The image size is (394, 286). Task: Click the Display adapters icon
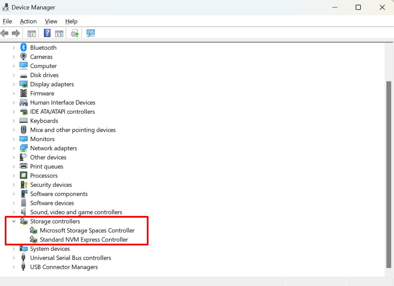pyautogui.click(x=24, y=84)
